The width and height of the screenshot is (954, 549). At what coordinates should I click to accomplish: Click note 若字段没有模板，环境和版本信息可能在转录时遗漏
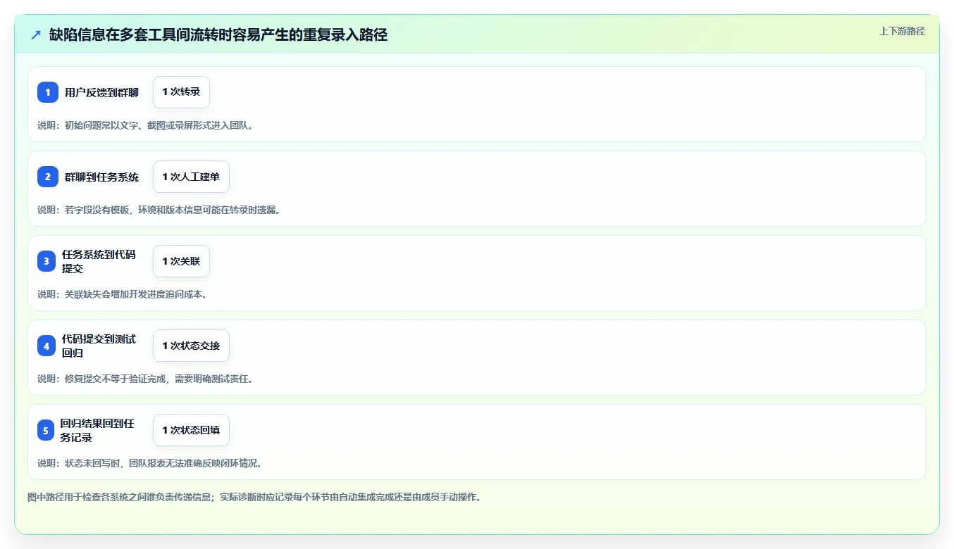coord(173,210)
